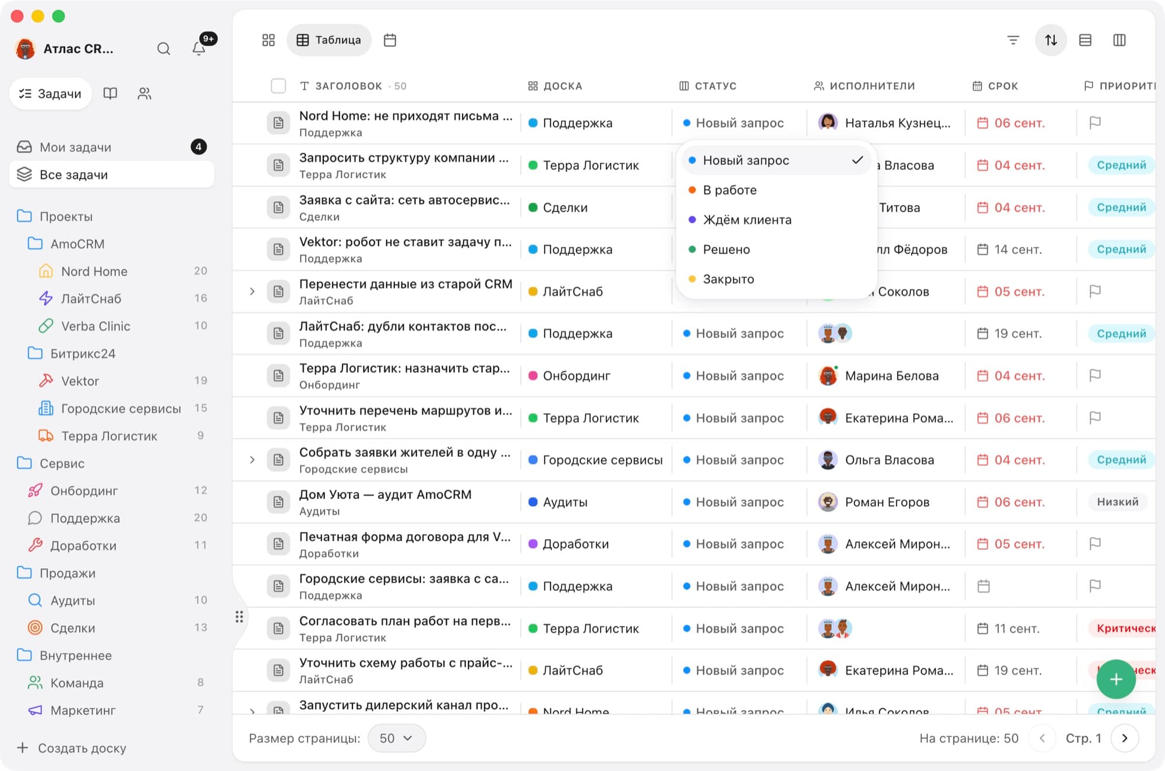
Task: Click priority flag in Nord Home row
Action: coord(1095,123)
